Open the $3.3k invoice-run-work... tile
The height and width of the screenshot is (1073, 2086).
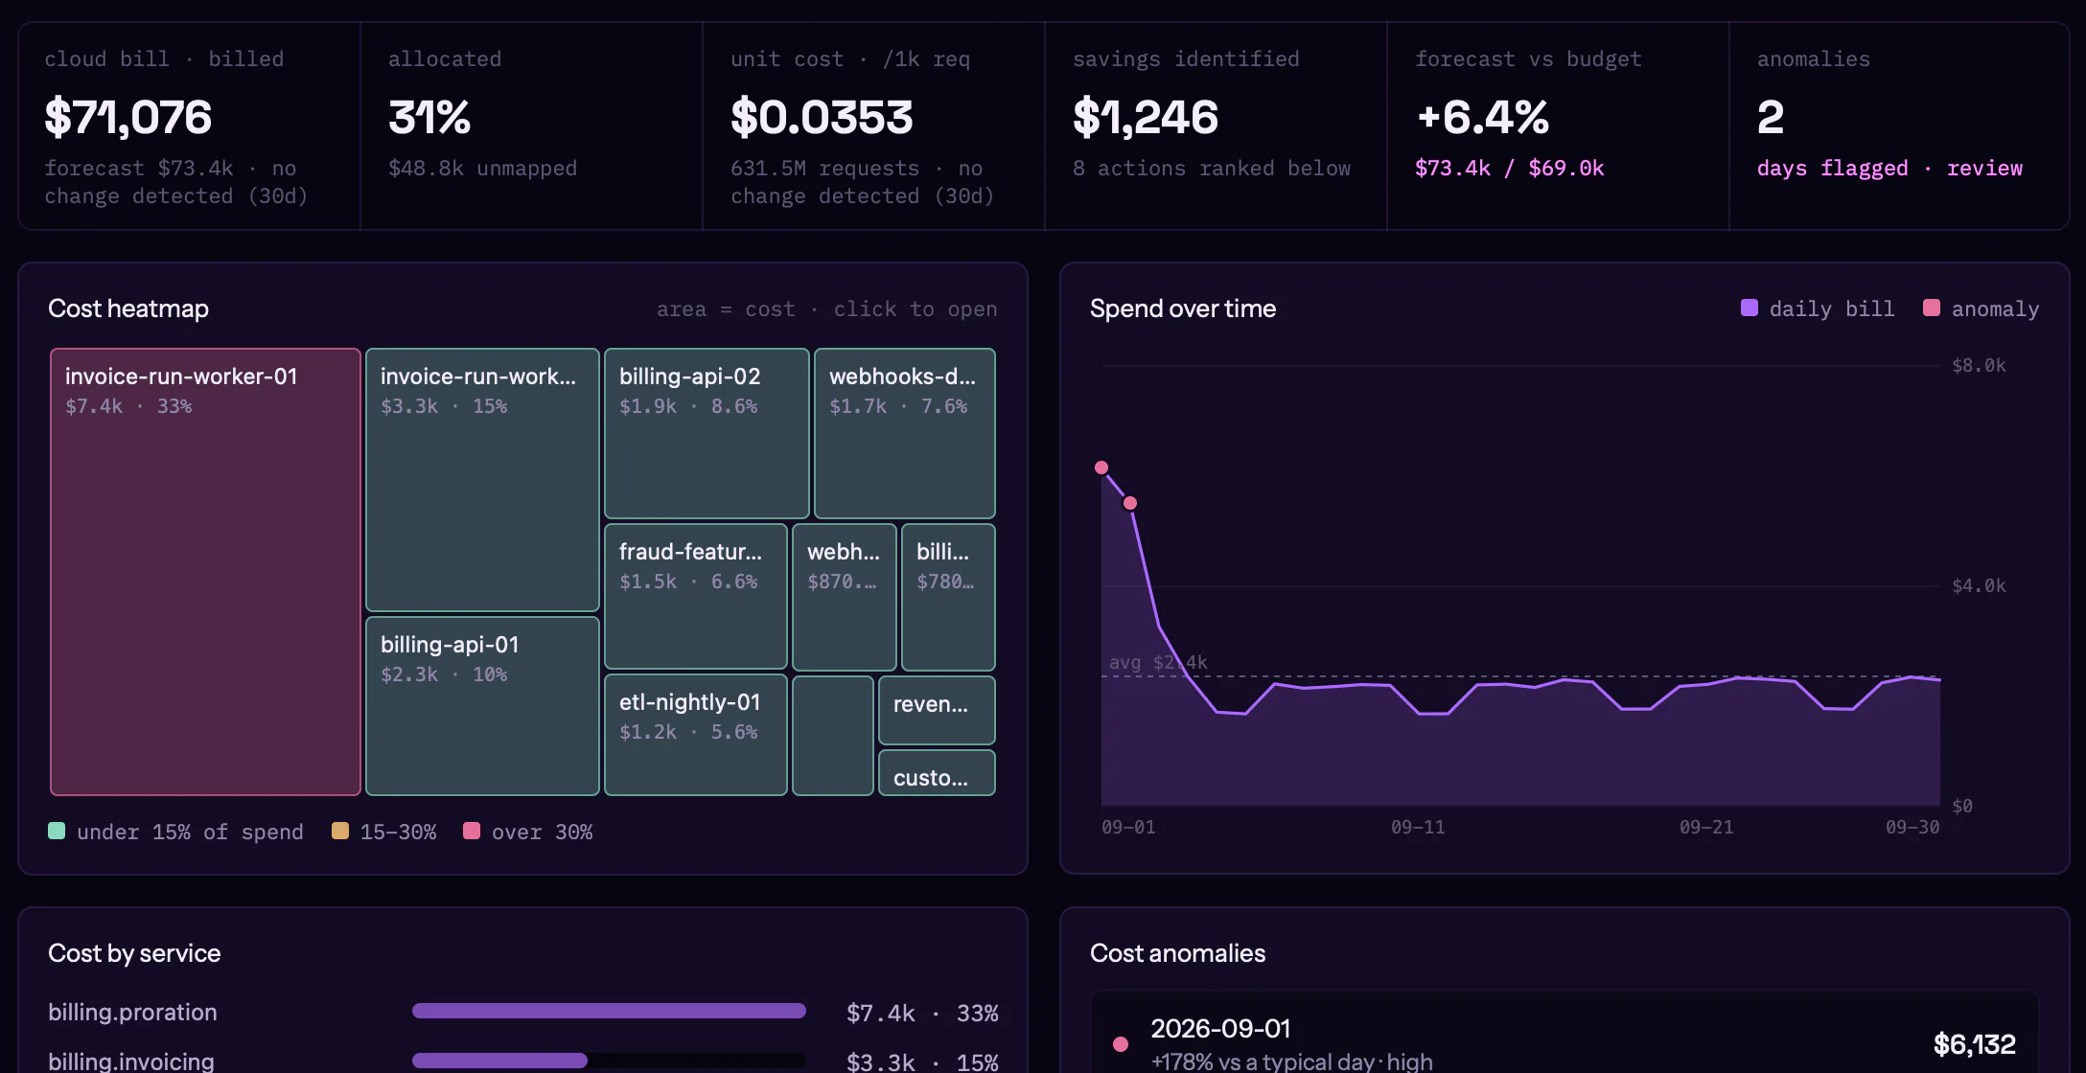click(482, 480)
